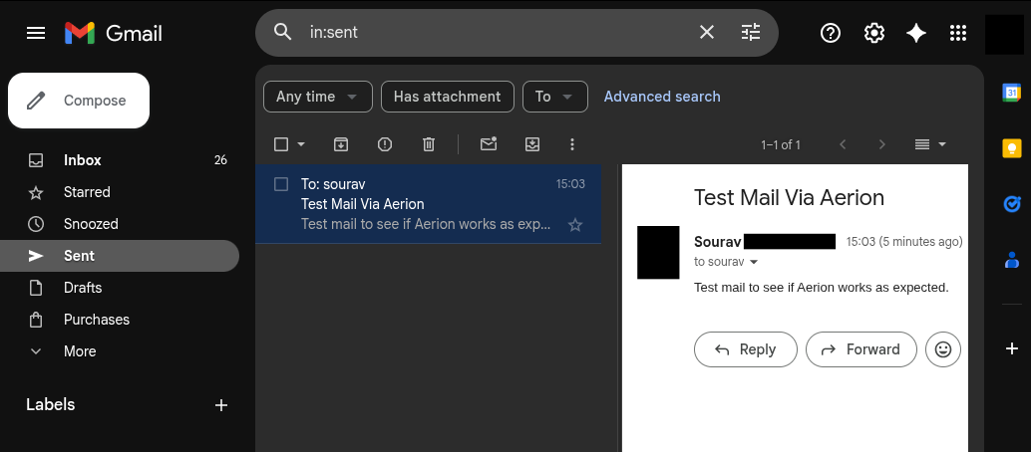Open Google Keep in side panel

pyautogui.click(x=1011, y=148)
